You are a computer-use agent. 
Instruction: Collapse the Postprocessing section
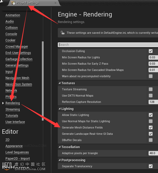tap(59, 160)
